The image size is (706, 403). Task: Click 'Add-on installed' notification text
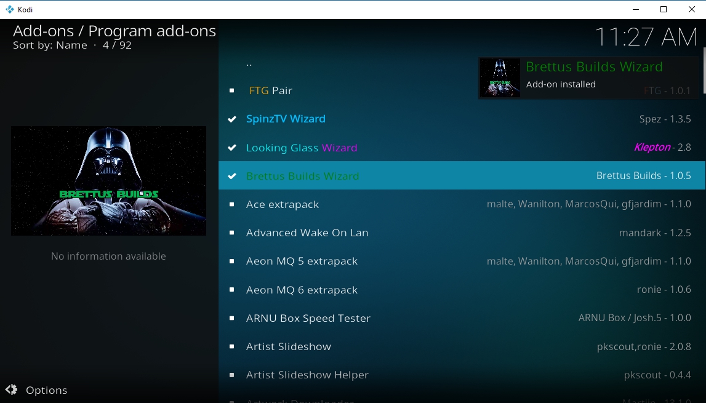coord(561,84)
